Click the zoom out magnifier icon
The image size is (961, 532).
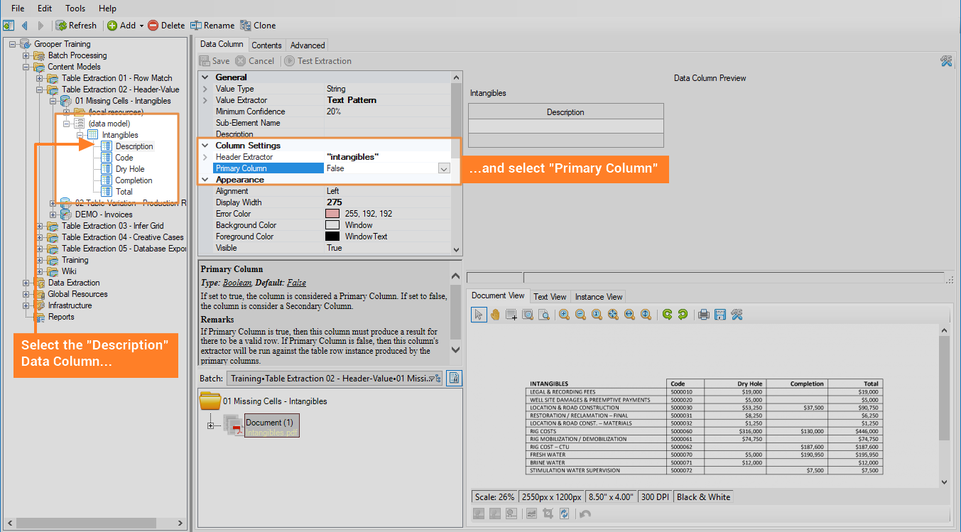[580, 315]
